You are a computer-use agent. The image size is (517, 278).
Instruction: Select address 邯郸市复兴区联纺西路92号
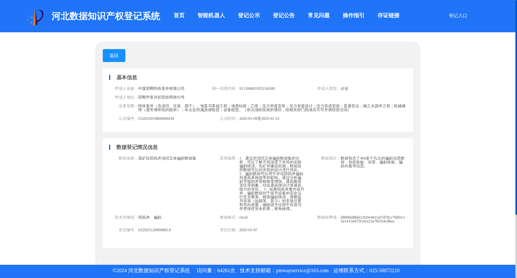[161, 97]
